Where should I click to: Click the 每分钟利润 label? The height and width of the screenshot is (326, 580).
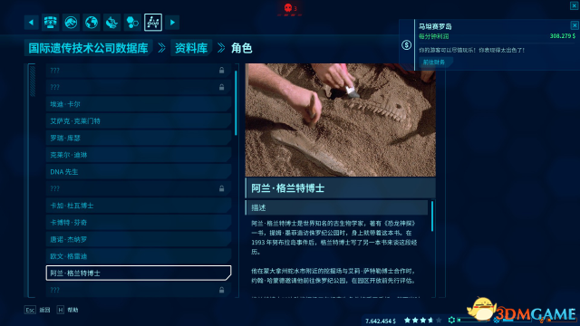tap(433, 36)
